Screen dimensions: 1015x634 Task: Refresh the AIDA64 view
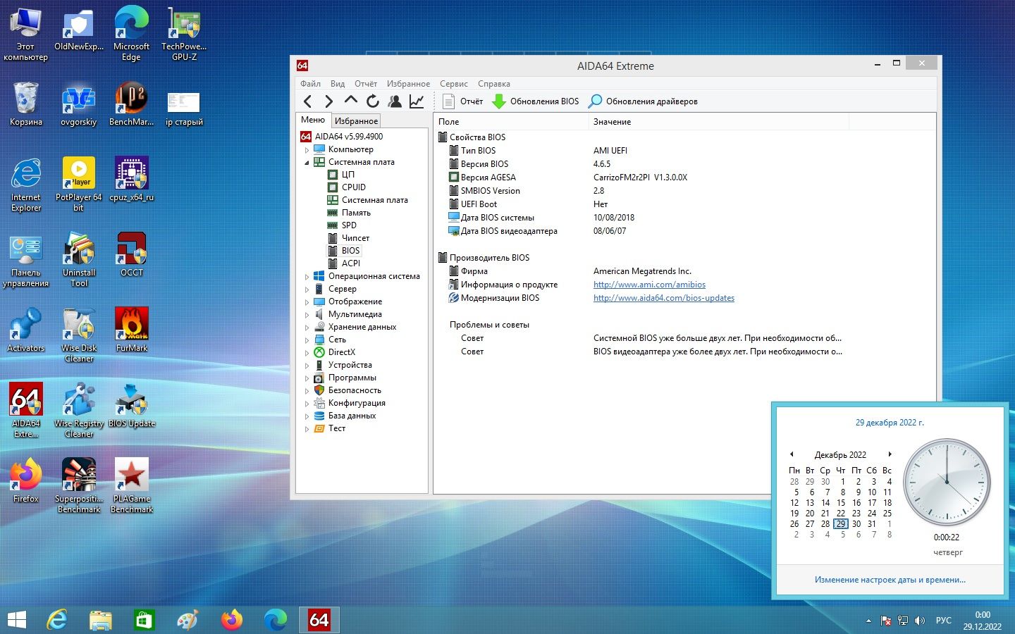point(373,101)
